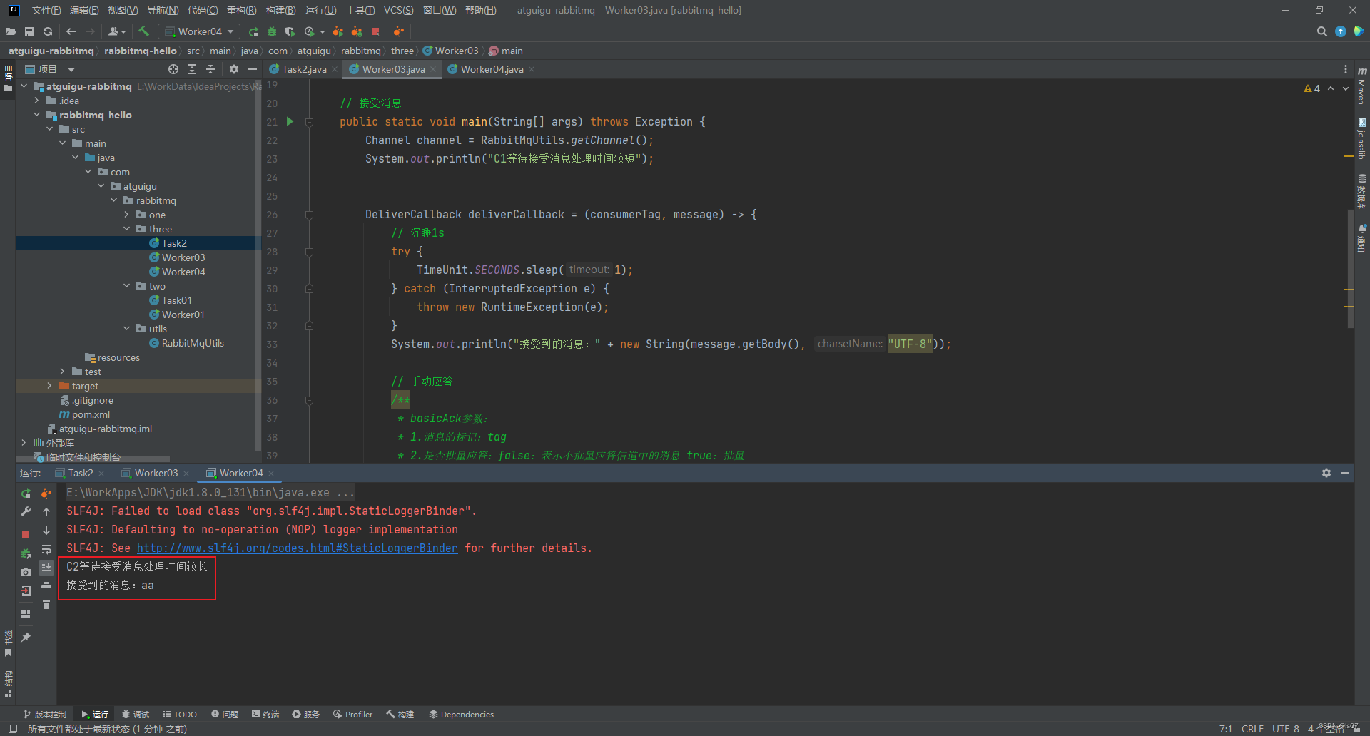This screenshot has height=736, width=1370.
Task: Click Collapse All icon in Project panel
Action: (x=210, y=69)
